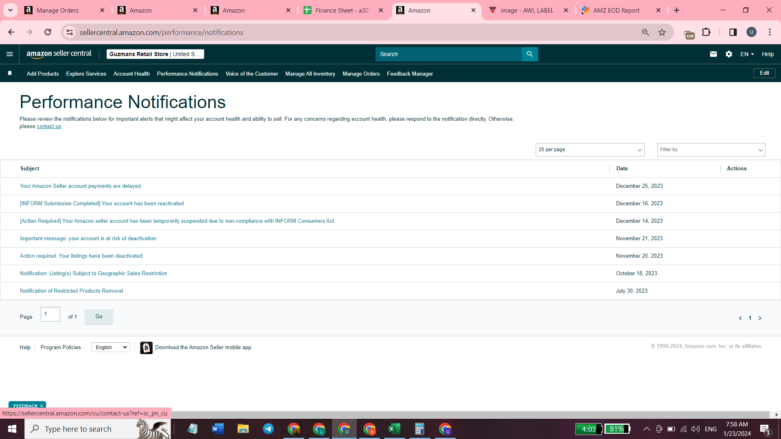Open the Windows Start menu
781x439 pixels.
(12, 429)
